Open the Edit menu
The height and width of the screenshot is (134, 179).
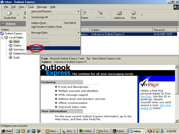point(13,7)
